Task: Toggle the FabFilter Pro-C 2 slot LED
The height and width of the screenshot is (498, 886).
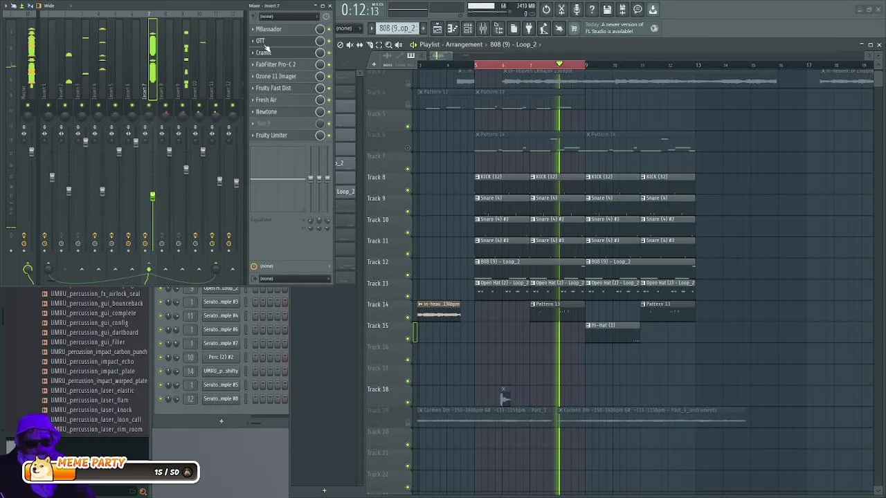Action: (329, 64)
